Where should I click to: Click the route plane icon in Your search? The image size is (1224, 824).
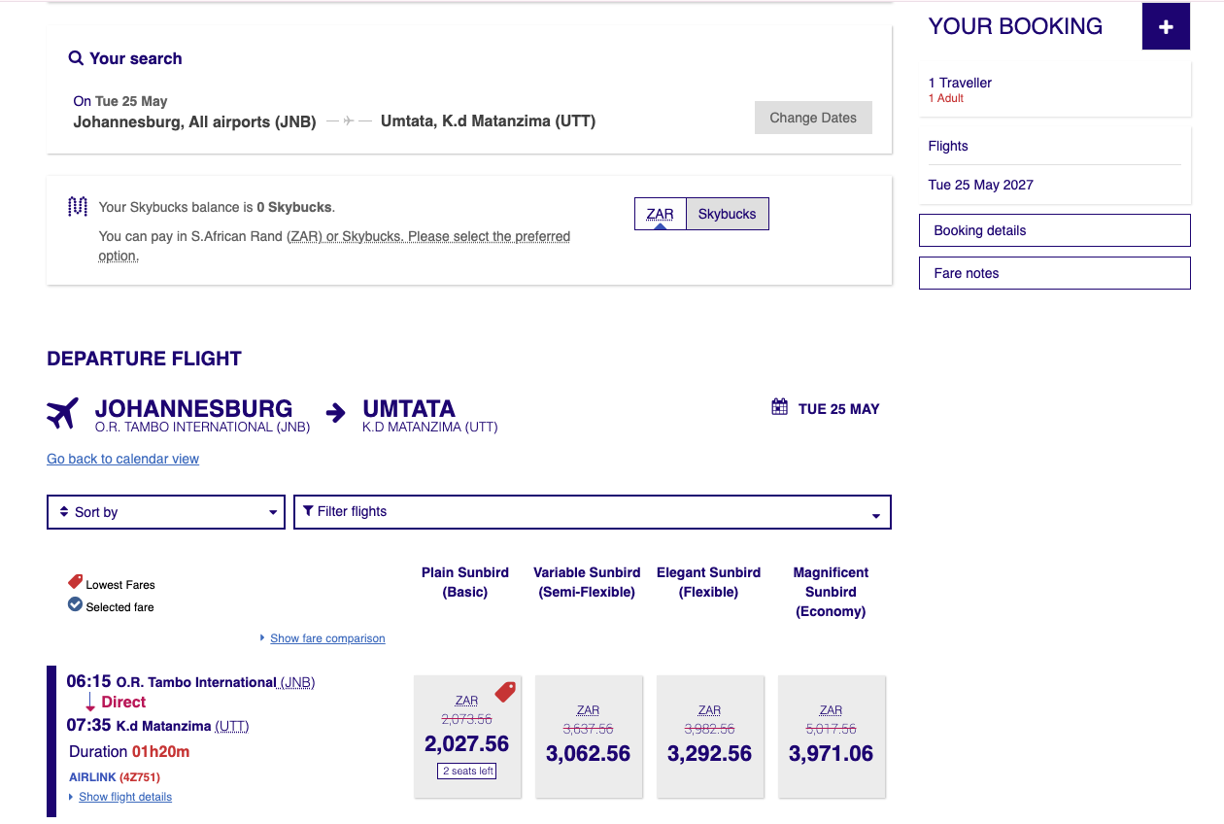(349, 121)
